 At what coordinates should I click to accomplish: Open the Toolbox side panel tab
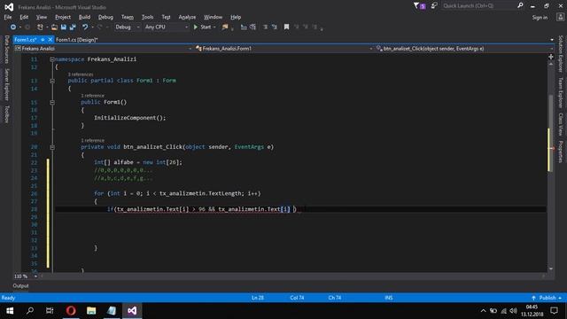coord(6,114)
